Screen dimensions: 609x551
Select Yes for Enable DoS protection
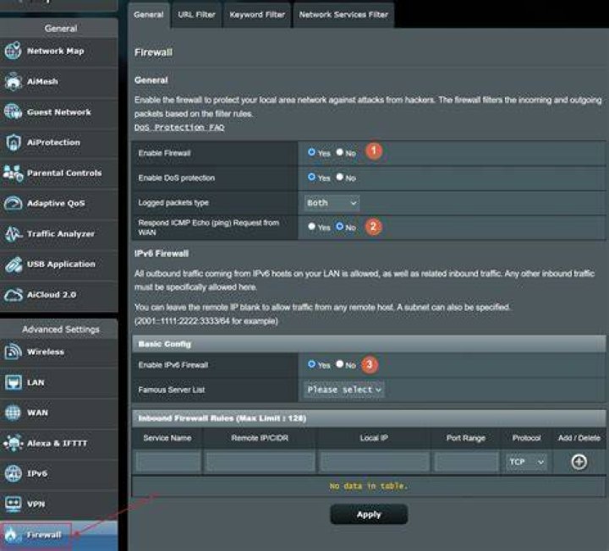(311, 177)
